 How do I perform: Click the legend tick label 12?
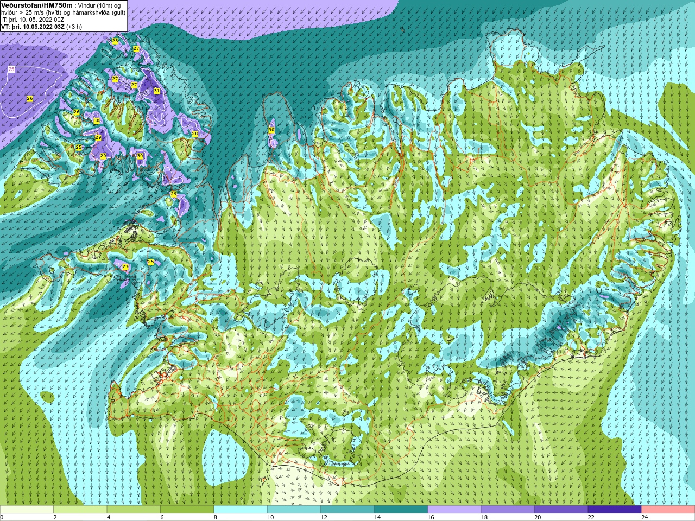click(324, 517)
